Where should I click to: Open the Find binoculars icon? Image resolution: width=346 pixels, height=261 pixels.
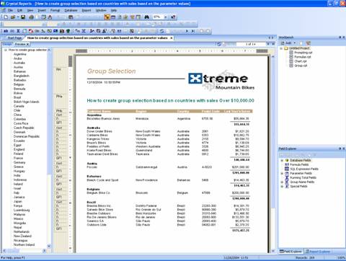[147, 17]
